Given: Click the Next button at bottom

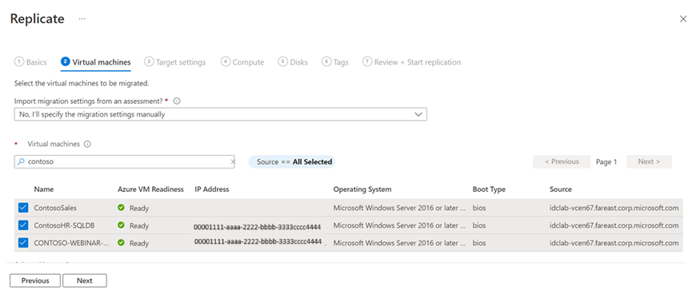Looking at the screenshot, I should coord(84,280).
